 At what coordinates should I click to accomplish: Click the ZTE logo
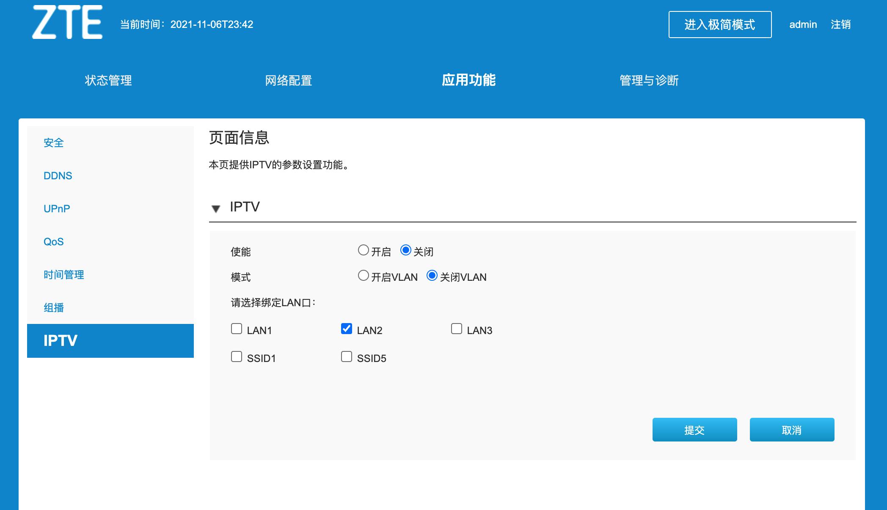(x=68, y=23)
